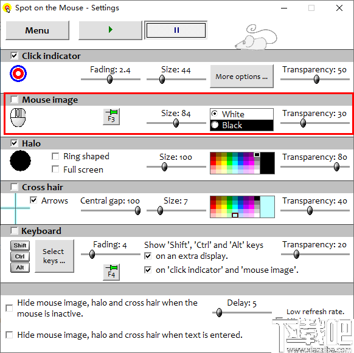Click the Alt key icon
This screenshot has width=354, height=353.
click(x=20, y=267)
